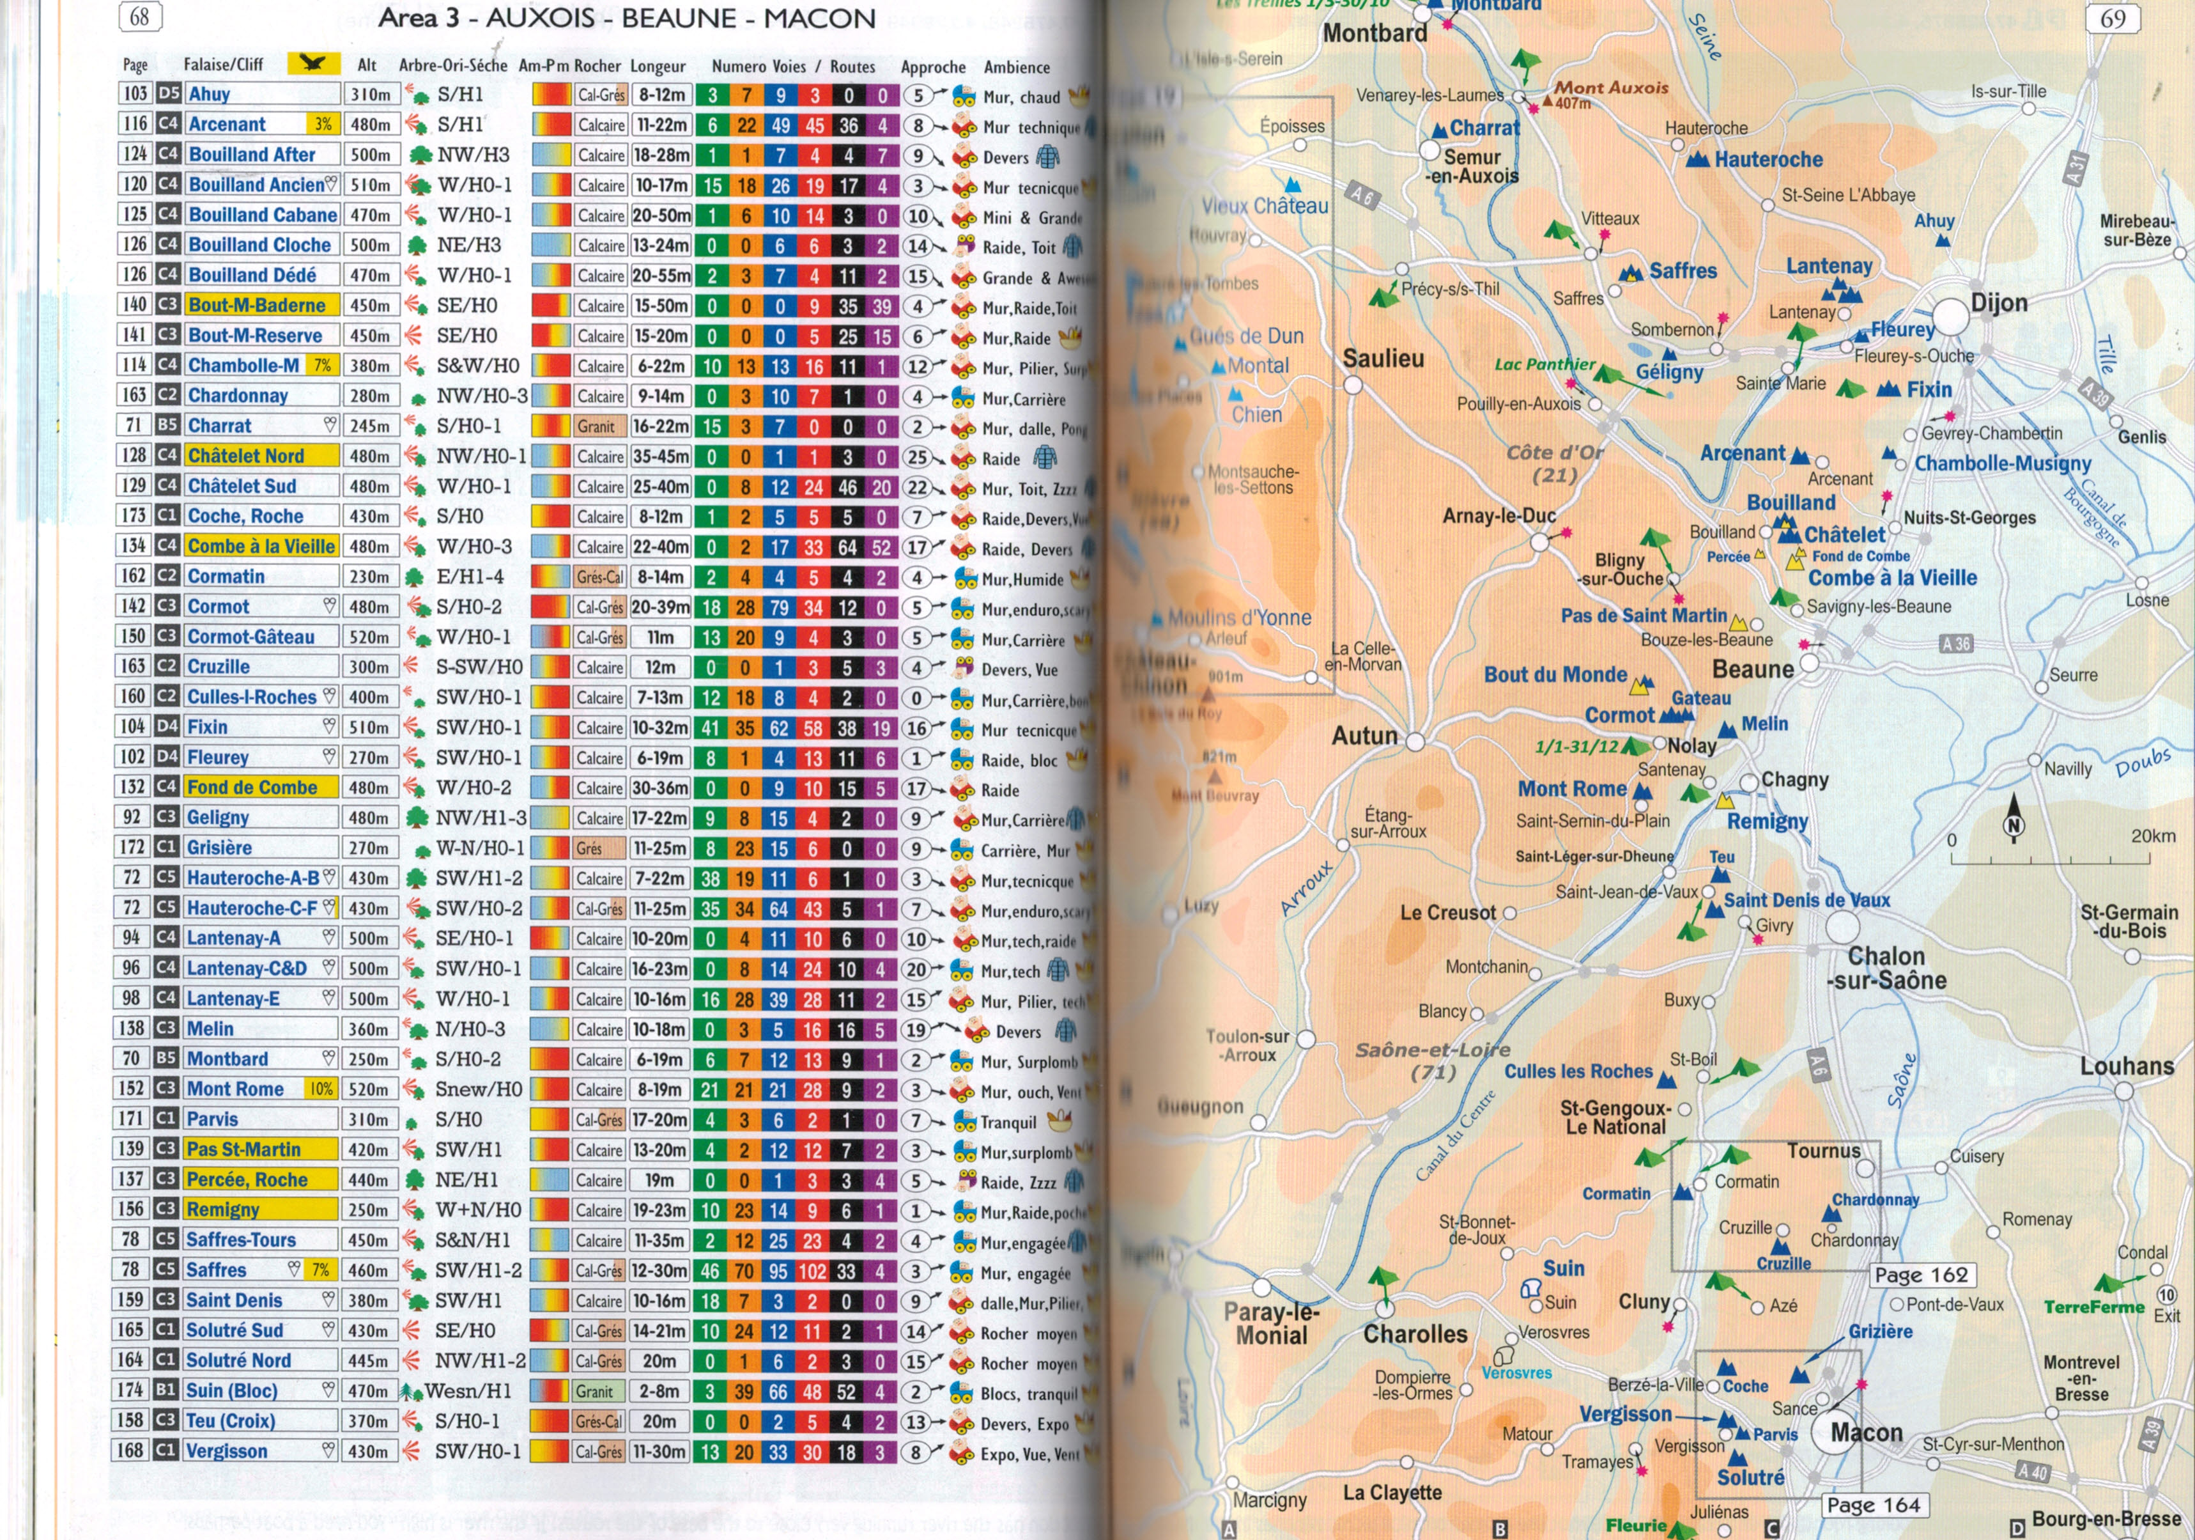Click the Area 3 - AUXOIS - BEAUNE - MACON title
This screenshot has width=2195, height=1540.
coord(627,18)
